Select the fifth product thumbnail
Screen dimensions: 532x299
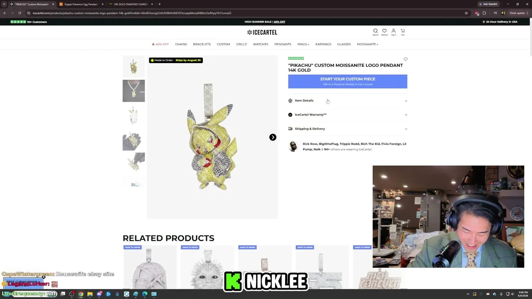[133, 164]
